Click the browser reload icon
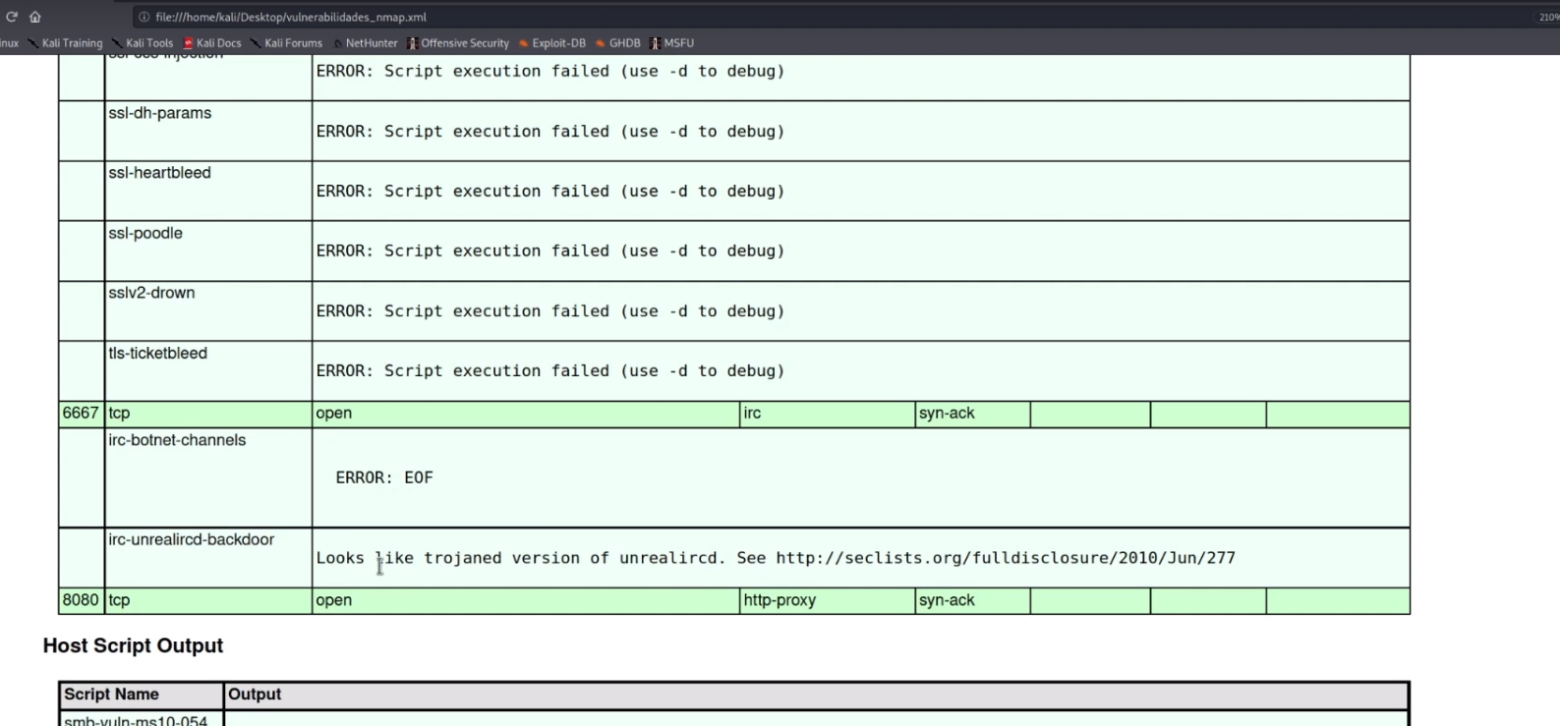 coord(12,17)
